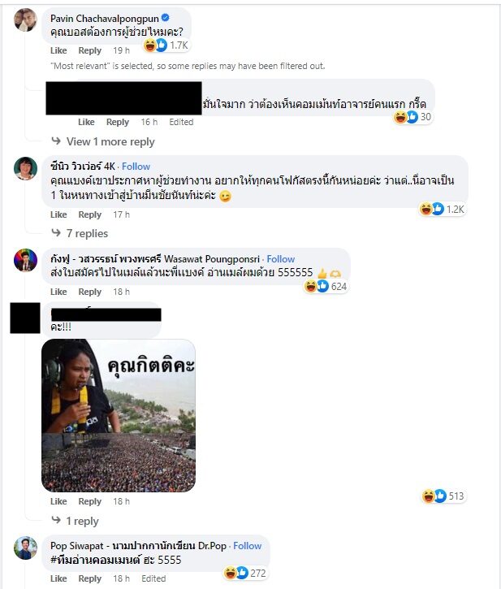Expand the 1 reply under image comment
501x589 pixels.
pos(82,521)
